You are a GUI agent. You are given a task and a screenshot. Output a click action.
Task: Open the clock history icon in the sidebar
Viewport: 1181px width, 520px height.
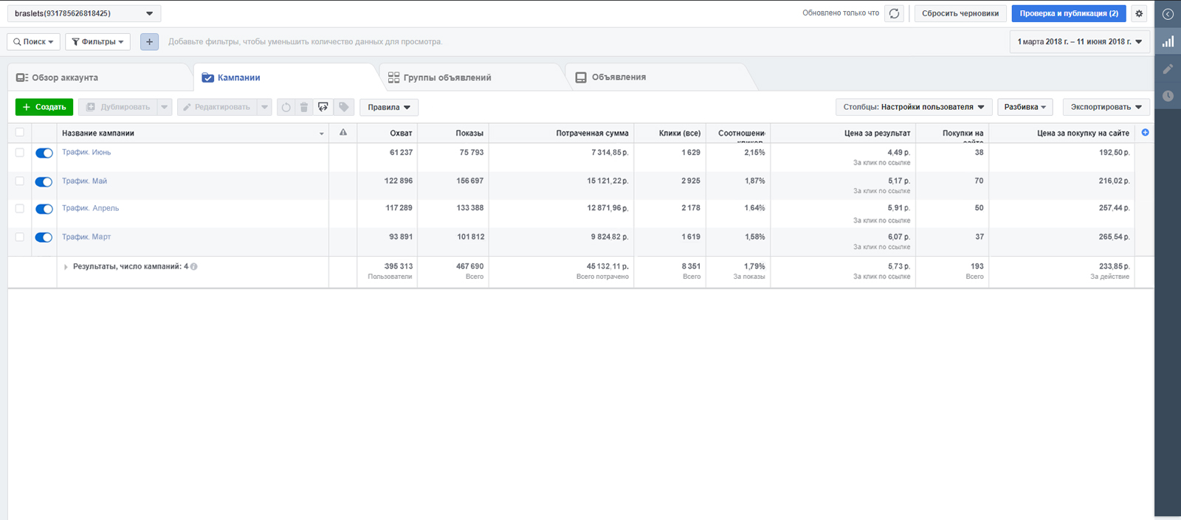[1168, 96]
